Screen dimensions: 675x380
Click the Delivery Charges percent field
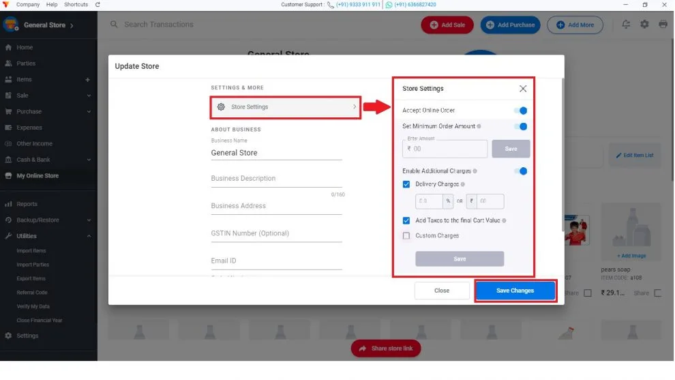point(429,201)
